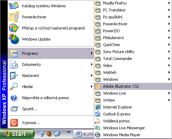Open Windows Update
Screen dimensions: 172x139
tap(51, 39)
